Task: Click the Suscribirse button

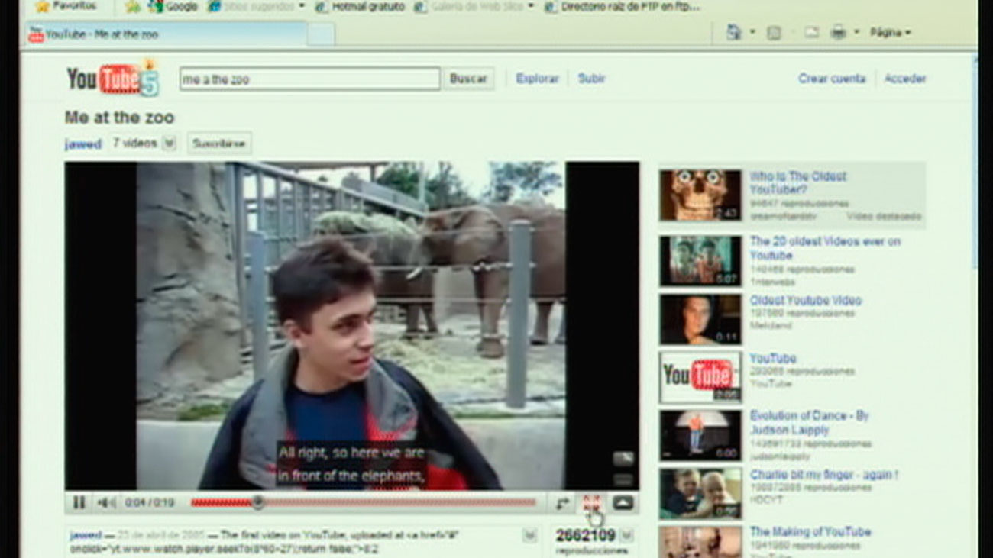Action: (218, 144)
